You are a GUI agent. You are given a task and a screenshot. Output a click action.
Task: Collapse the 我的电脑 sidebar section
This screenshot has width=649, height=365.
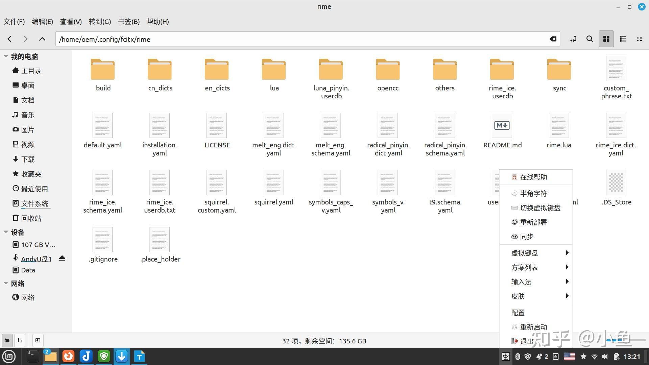point(6,56)
